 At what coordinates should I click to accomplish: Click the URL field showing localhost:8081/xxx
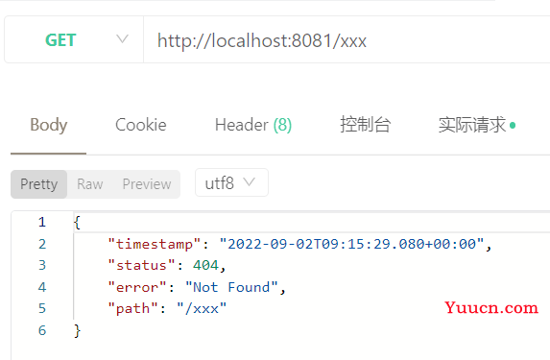point(347,39)
